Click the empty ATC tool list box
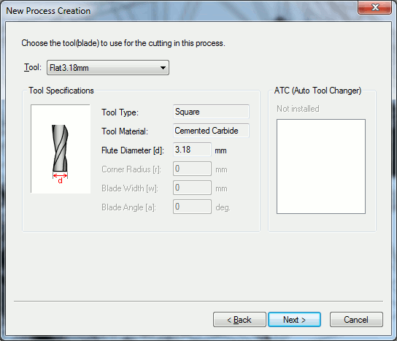Screen dimensions: 397x341 pos(321,166)
